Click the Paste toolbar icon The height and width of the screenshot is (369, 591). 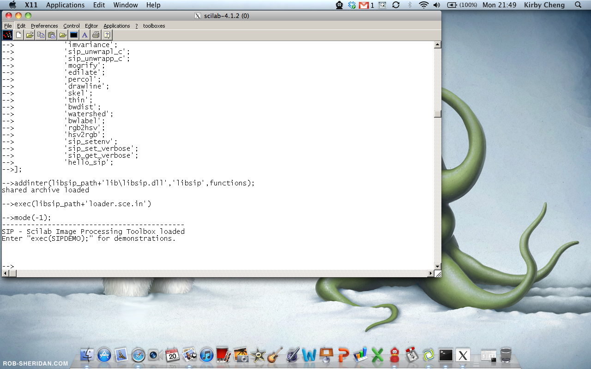click(52, 35)
